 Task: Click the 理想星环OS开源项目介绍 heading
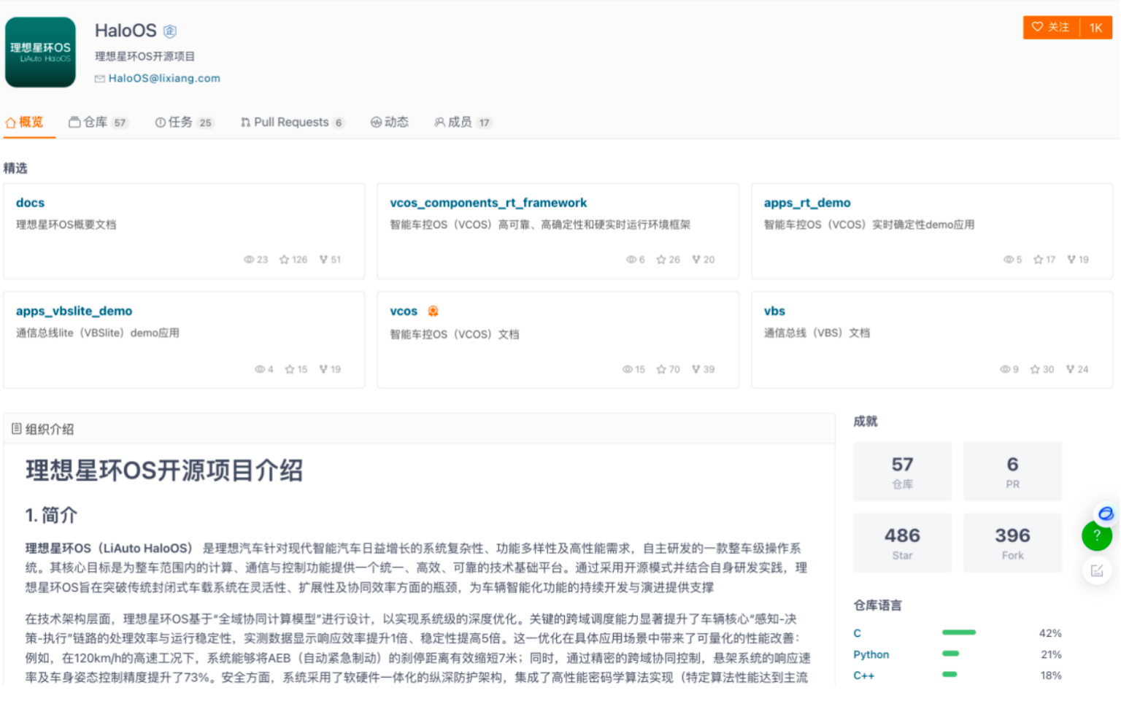[x=164, y=470]
